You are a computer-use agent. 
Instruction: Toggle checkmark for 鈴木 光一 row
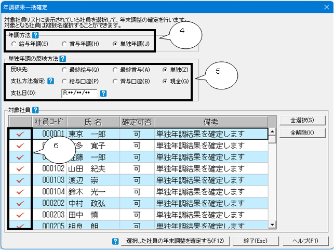[x=20, y=192]
